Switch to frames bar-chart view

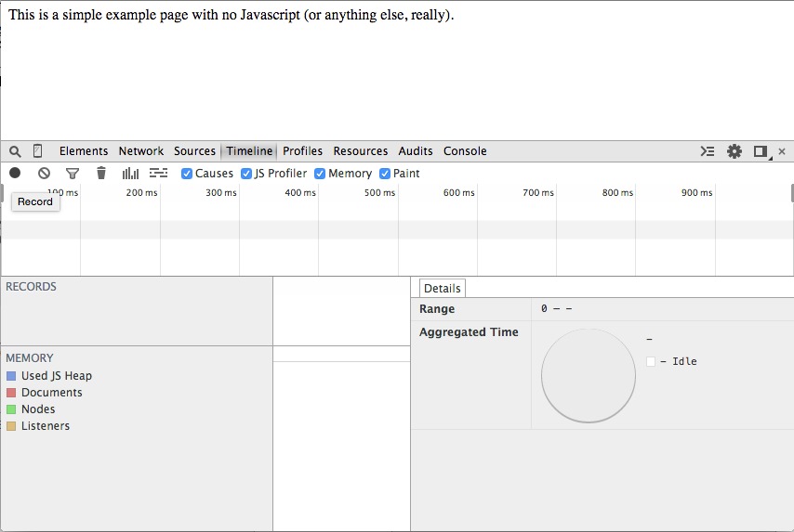tap(130, 174)
